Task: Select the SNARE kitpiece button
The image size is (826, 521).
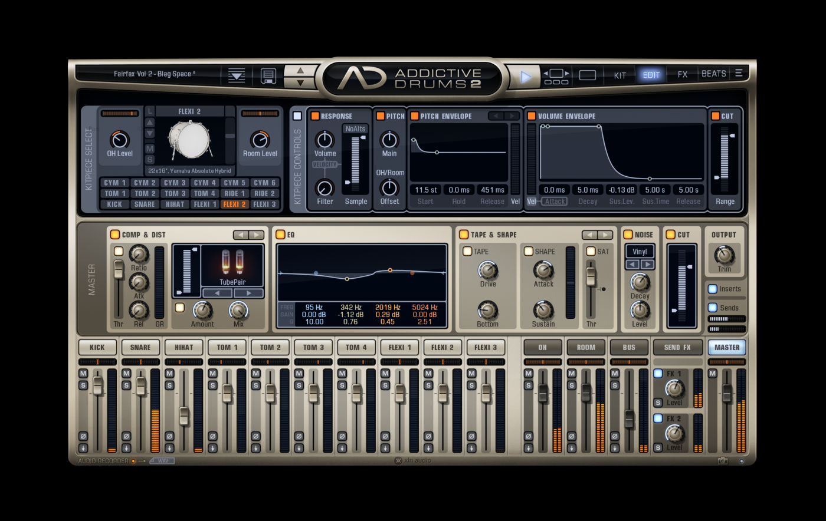Action: click(x=145, y=205)
